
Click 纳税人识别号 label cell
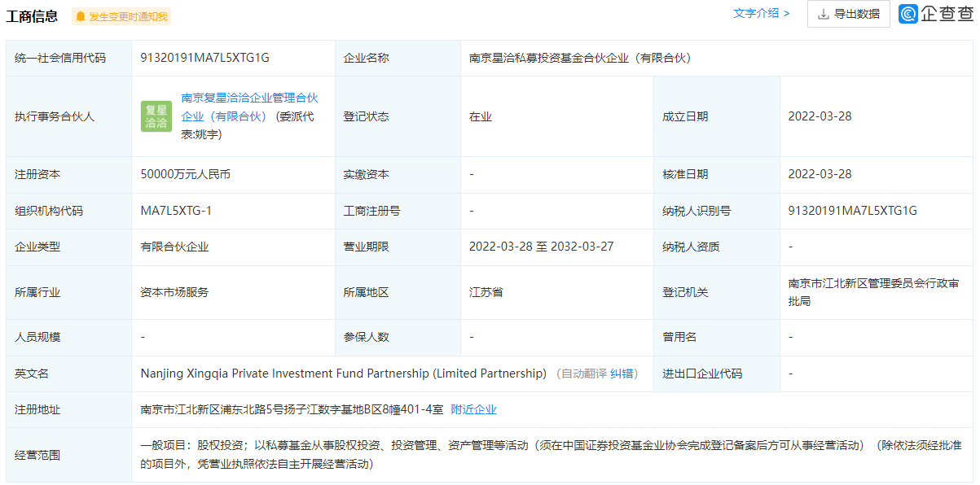(x=717, y=211)
